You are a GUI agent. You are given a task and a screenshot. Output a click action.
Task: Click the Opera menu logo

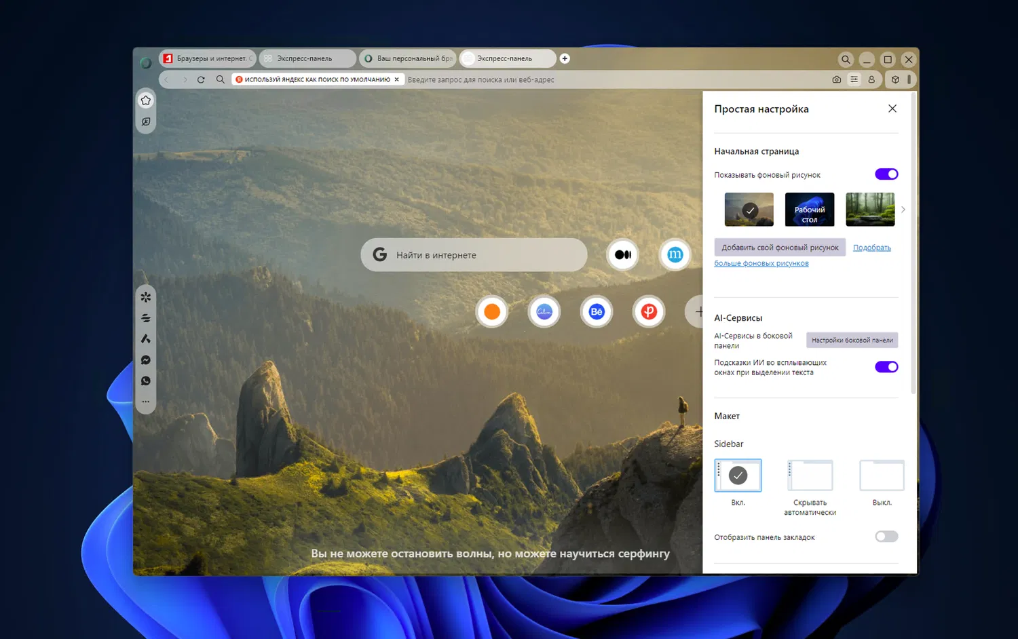click(x=146, y=63)
